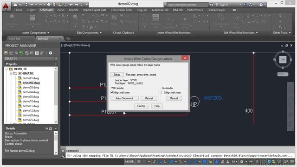The width and height of the screenshot is (297, 167).
Task: Open Import/Export Data ribbon tab
Action: 94,10
